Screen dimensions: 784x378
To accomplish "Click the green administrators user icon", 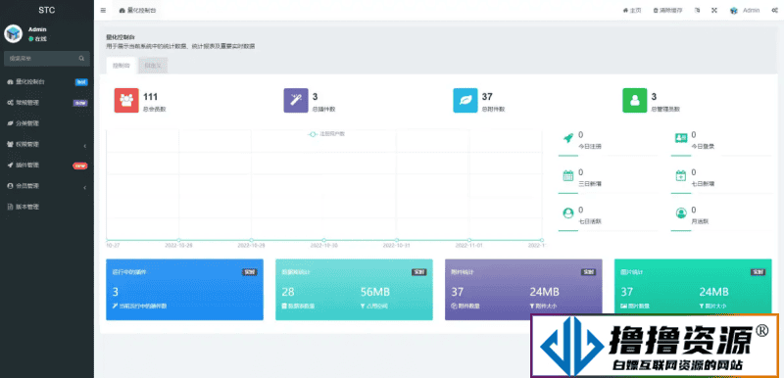I will click(x=634, y=100).
